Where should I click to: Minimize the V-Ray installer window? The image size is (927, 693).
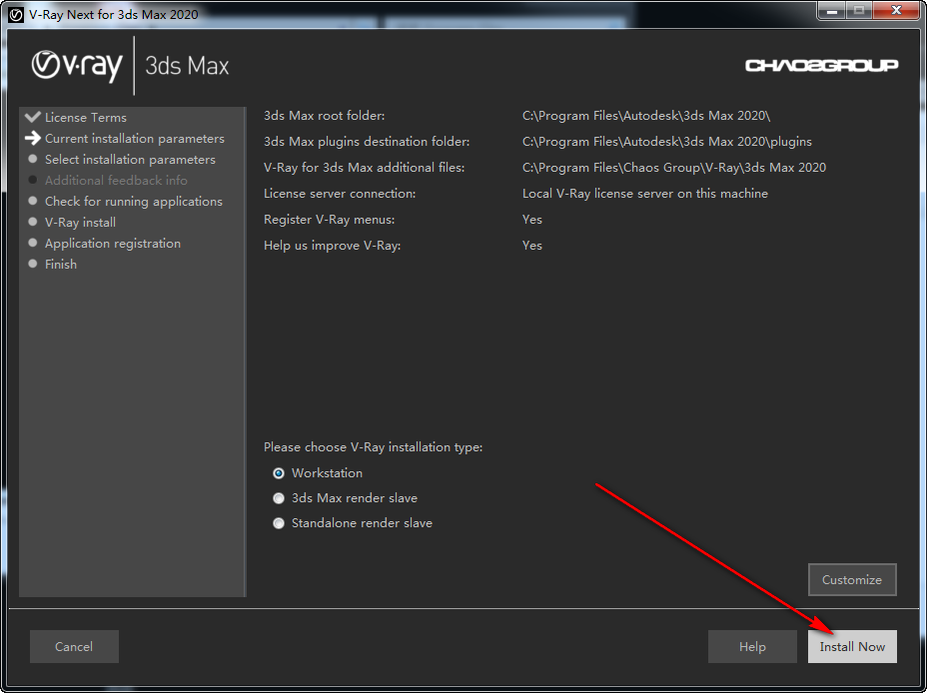click(832, 11)
